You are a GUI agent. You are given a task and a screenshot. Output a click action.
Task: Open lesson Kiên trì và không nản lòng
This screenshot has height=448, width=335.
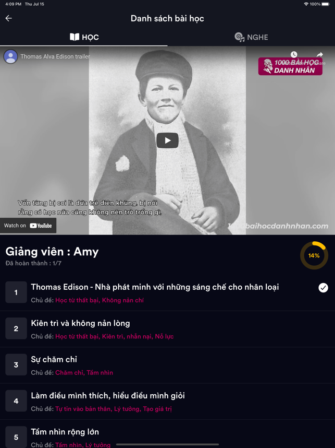point(167,329)
